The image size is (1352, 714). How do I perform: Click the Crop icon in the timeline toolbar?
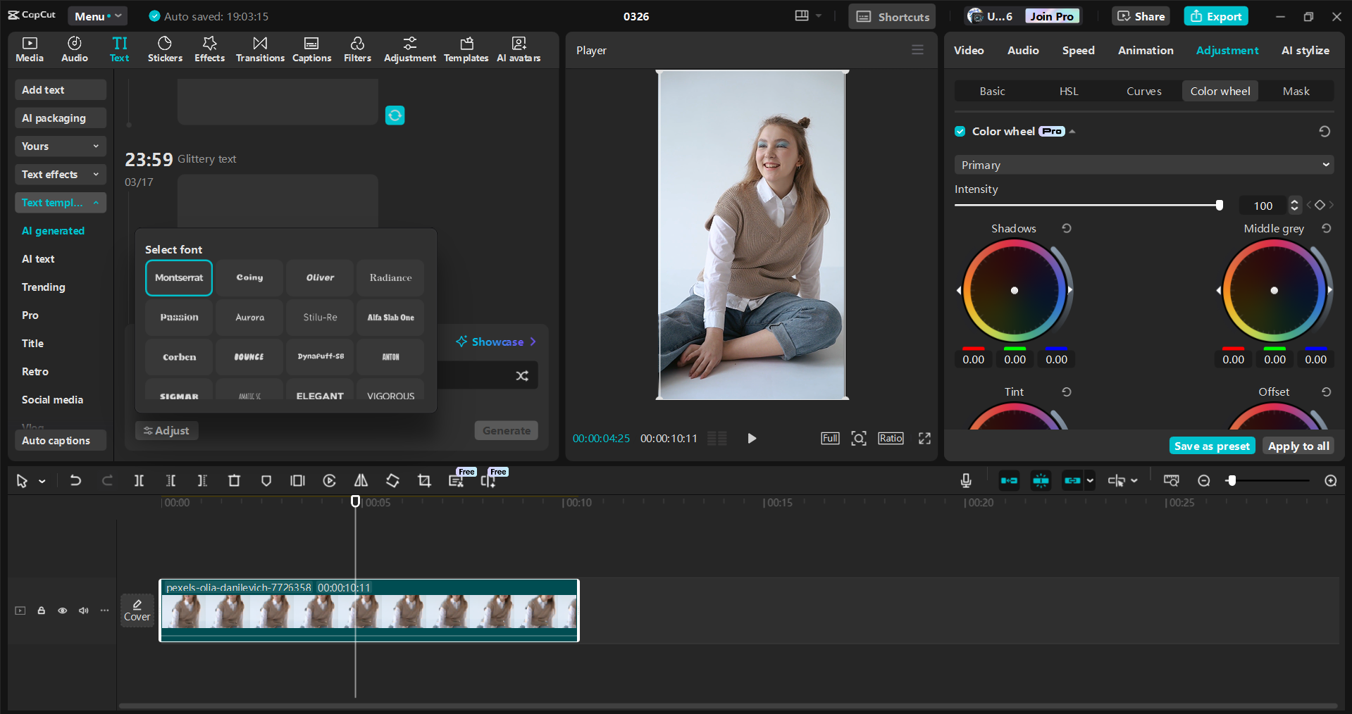click(424, 481)
